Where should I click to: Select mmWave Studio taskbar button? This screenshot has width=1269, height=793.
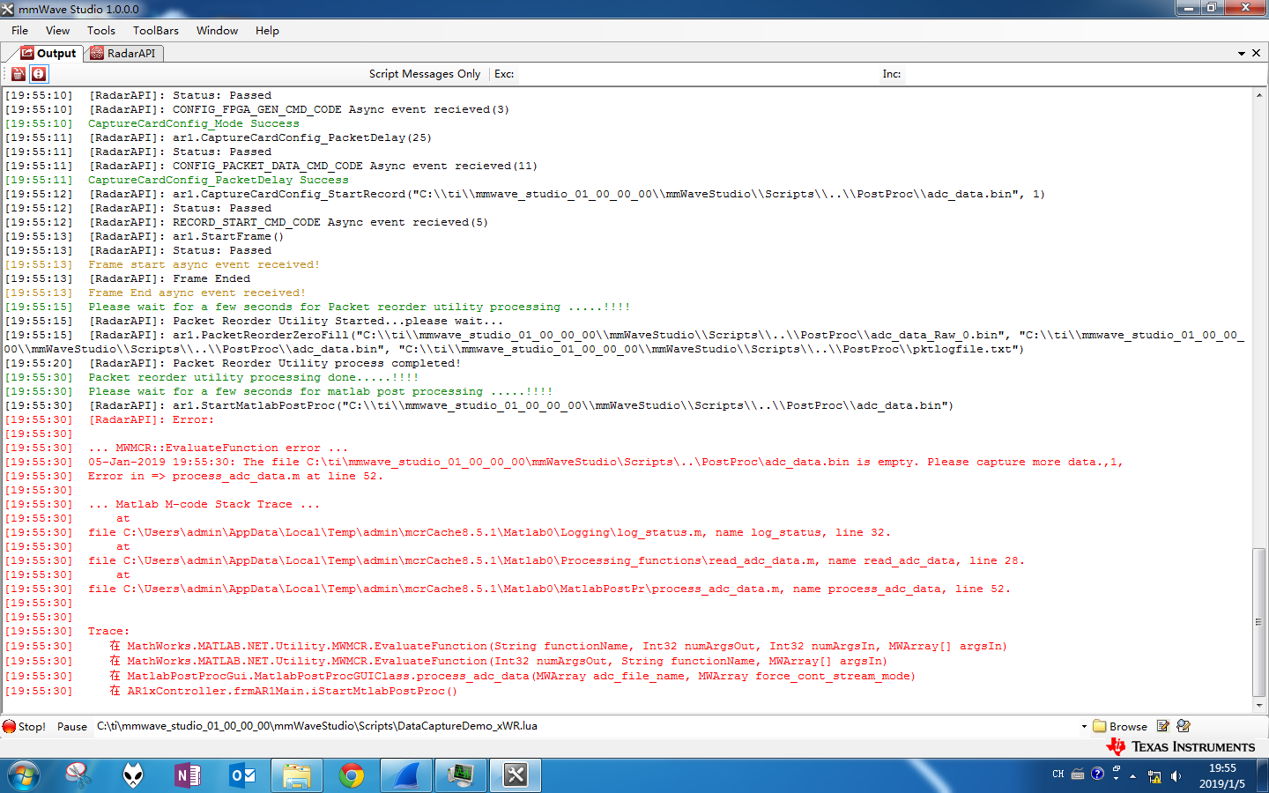coord(516,775)
